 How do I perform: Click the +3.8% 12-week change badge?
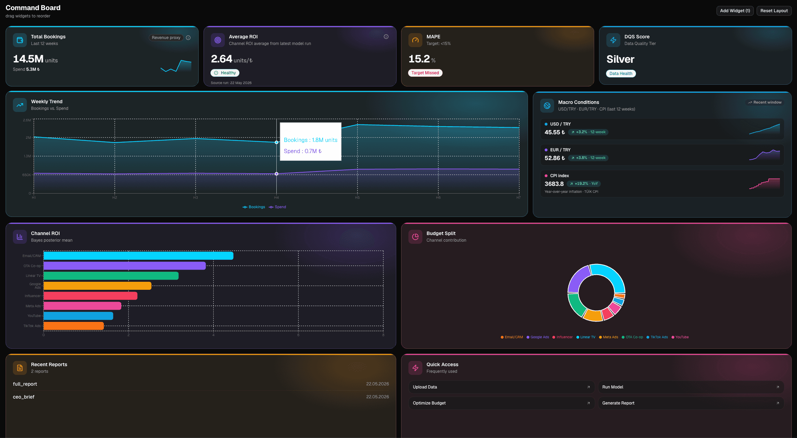588,158
